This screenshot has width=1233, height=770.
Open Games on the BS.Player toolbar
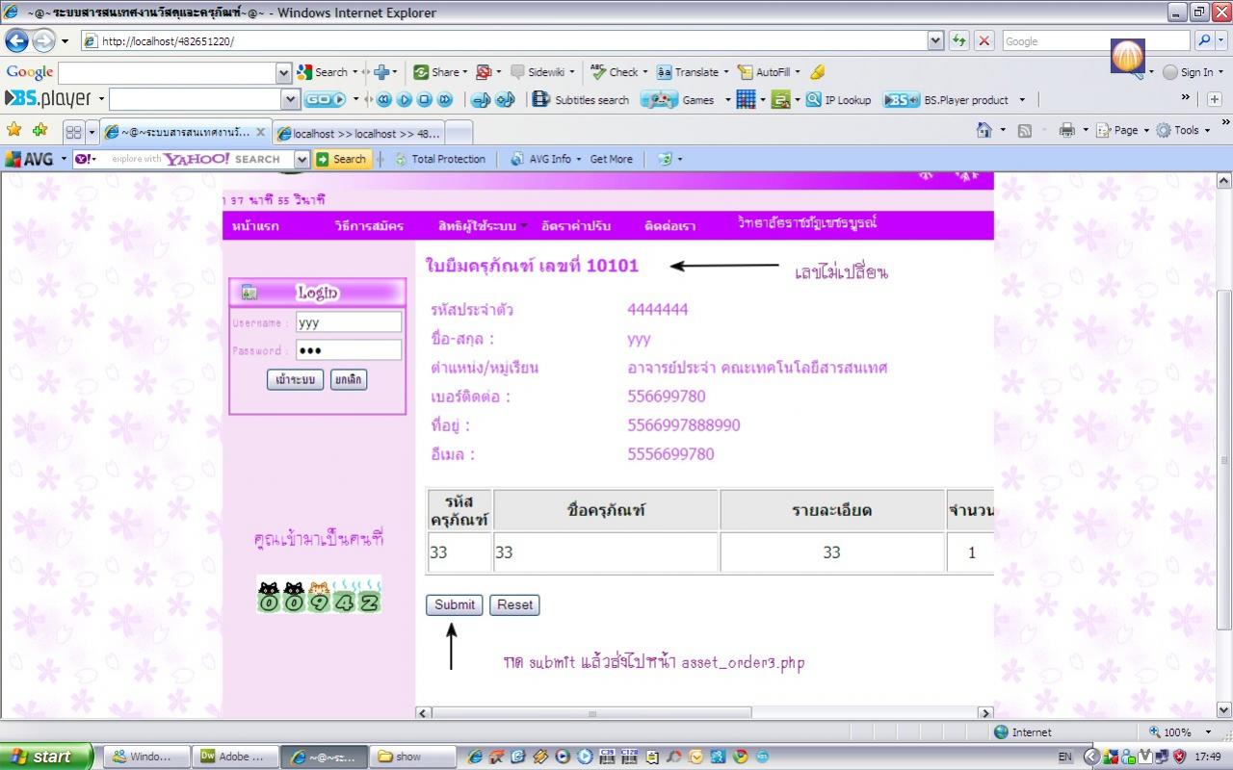tap(685, 99)
